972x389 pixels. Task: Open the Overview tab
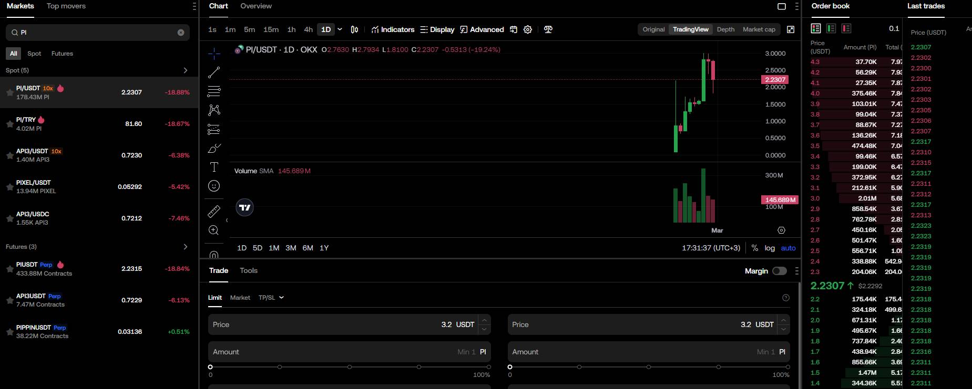tap(256, 6)
